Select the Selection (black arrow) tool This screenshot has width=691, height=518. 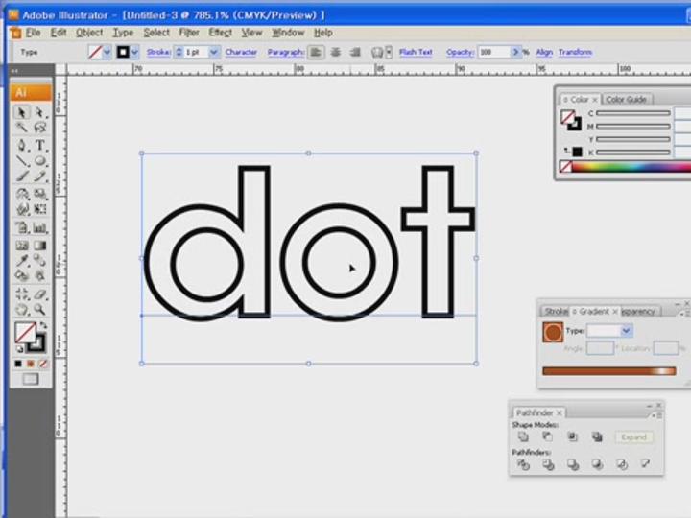pos(21,113)
